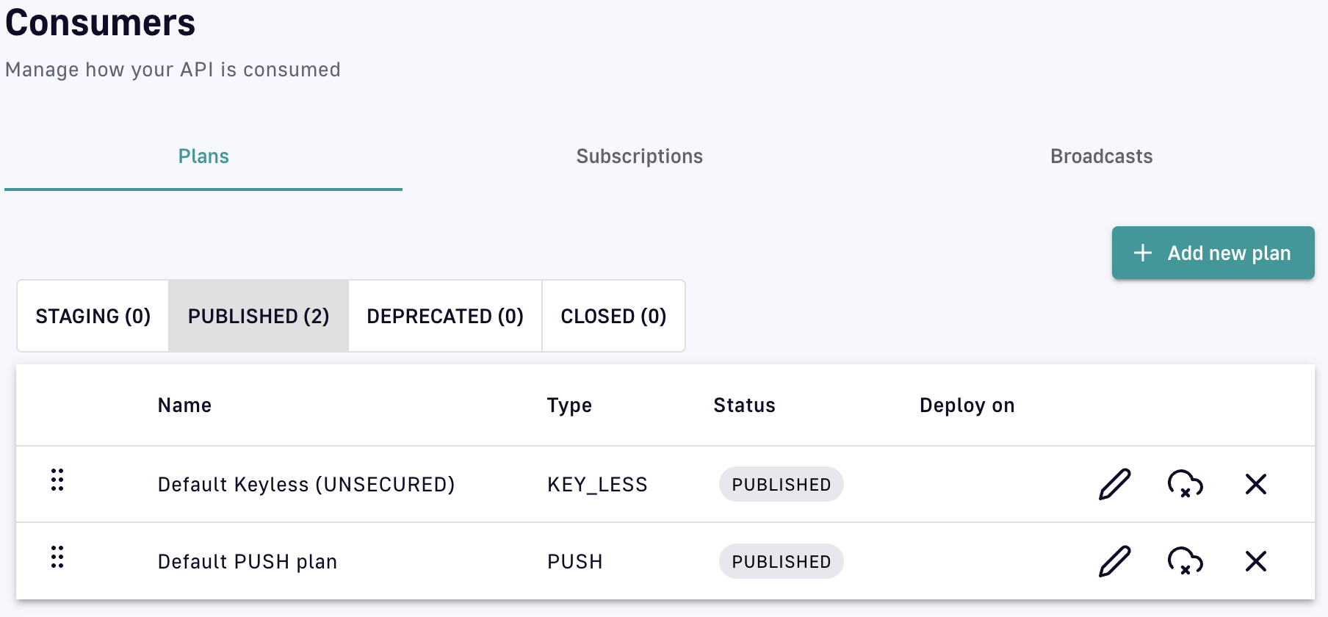The image size is (1328, 617).
Task: Filter plans by DEPRECATED status
Action: [x=445, y=316]
